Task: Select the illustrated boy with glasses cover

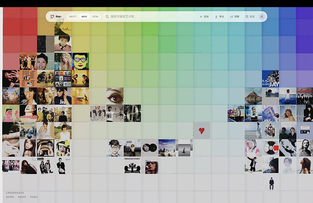Action: [x=115, y=148]
